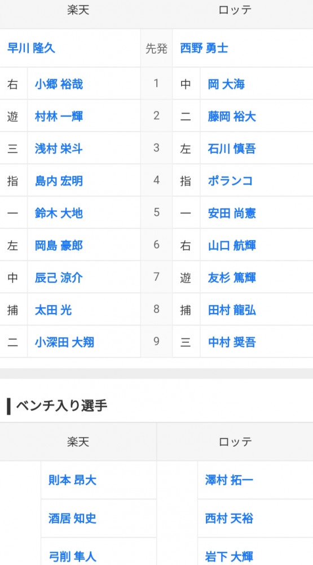Open Lotte leadoff 岡 大海 profile
The width and height of the screenshot is (313, 565).
226,84
